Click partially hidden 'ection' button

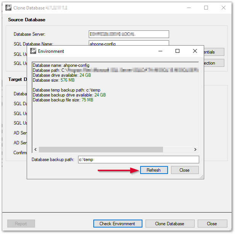pos(214,63)
